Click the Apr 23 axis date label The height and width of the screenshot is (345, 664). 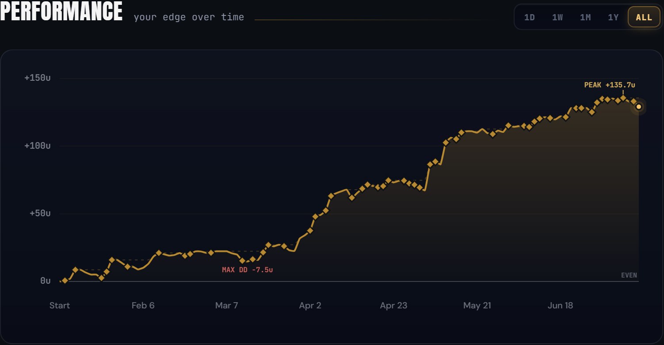(x=393, y=305)
